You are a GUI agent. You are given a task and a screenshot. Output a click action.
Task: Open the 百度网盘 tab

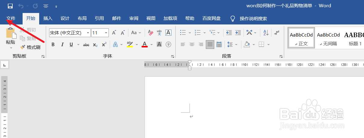211,18
